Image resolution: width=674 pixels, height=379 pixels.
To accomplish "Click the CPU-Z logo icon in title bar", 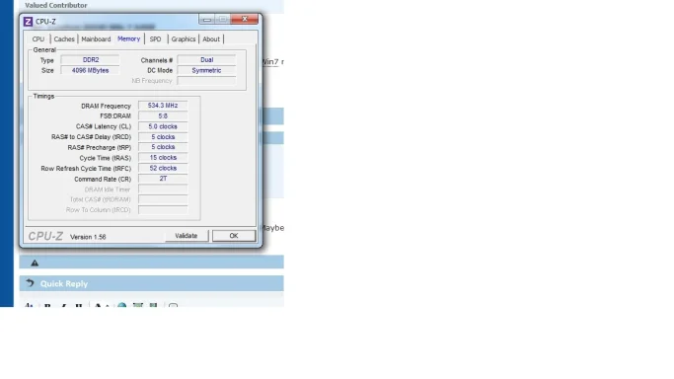I will [28, 22].
